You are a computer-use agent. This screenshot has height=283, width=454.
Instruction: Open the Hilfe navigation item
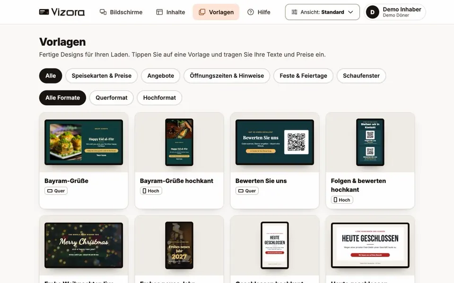[259, 12]
